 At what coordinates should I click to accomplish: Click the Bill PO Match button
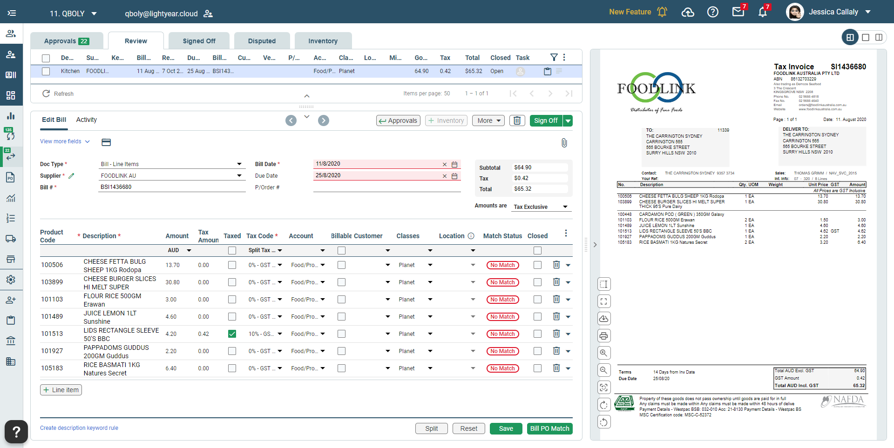point(549,428)
